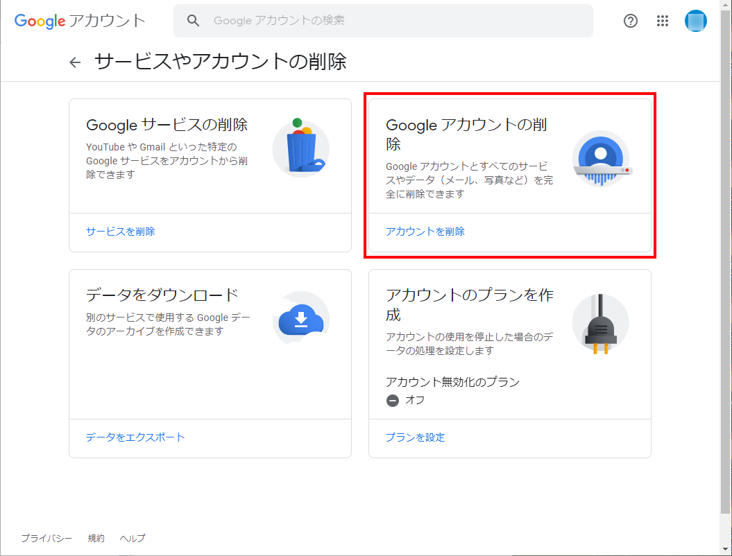This screenshot has width=732, height=556.
Task: Click the account shredder illustration
Action: click(602, 159)
